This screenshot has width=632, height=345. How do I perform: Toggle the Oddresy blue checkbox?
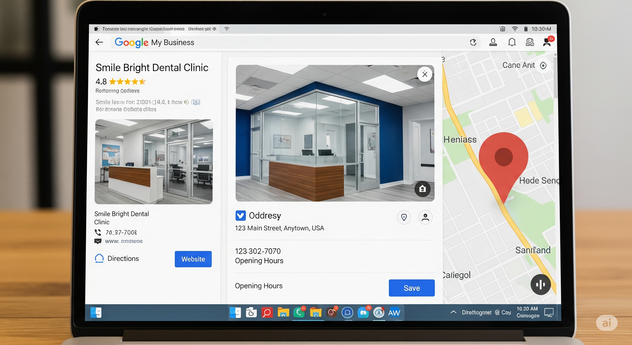[241, 216]
